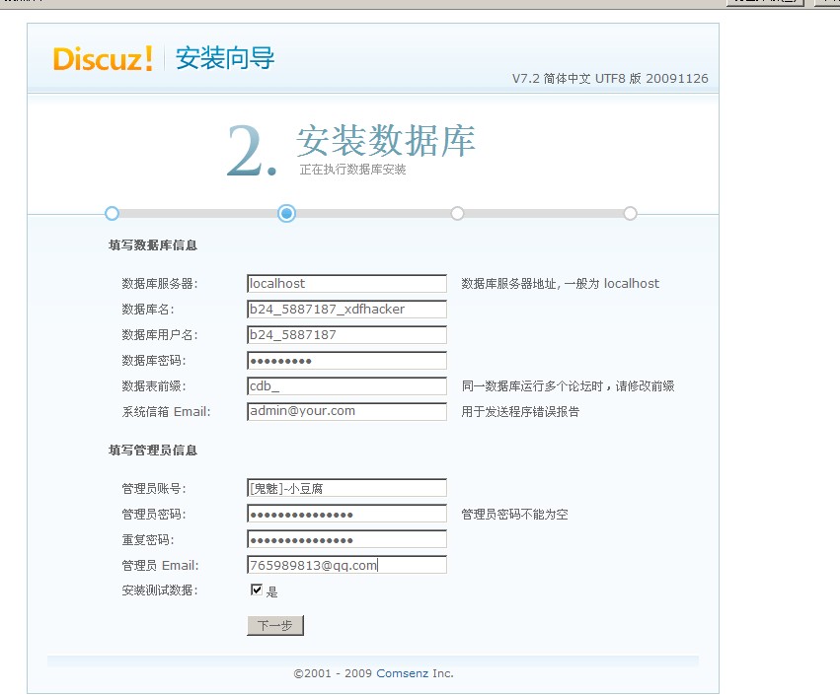The image size is (840, 695).
Task: Click the hint 用于发送程序错误报告
Action: pyautogui.click(x=520, y=411)
